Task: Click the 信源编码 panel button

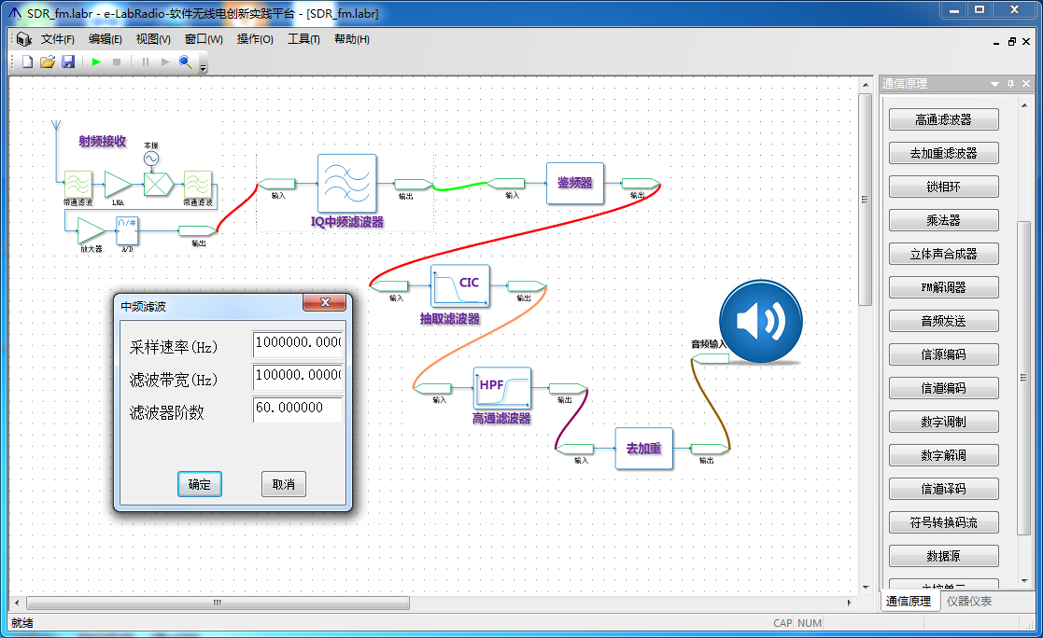Action: tap(943, 354)
